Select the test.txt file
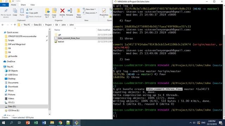Viewport: 225px width, 126px height. click(61, 42)
